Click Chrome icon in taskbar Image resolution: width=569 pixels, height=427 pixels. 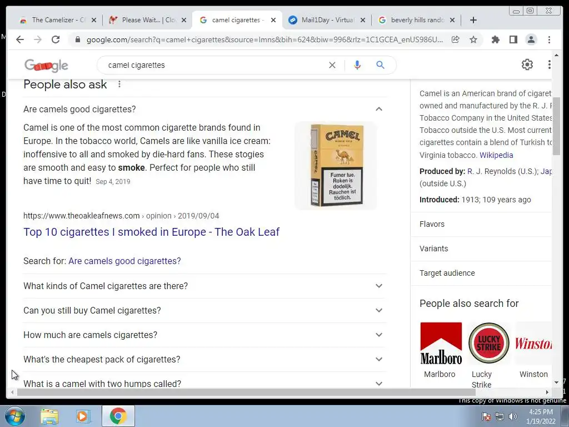[x=118, y=416]
